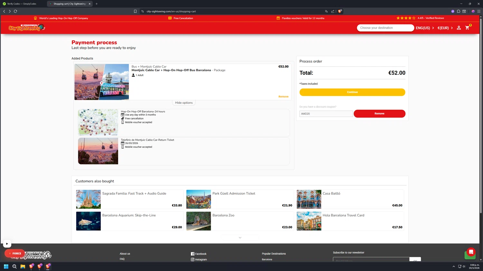
Task: Click the site info icon in address bar
Action: pos(143,11)
